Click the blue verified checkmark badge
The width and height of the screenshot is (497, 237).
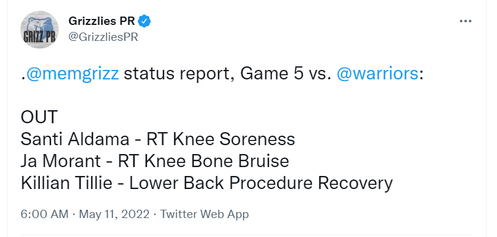click(x=145, y=21)
